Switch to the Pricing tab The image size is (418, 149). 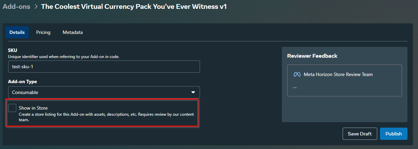(x=43, y=32)
